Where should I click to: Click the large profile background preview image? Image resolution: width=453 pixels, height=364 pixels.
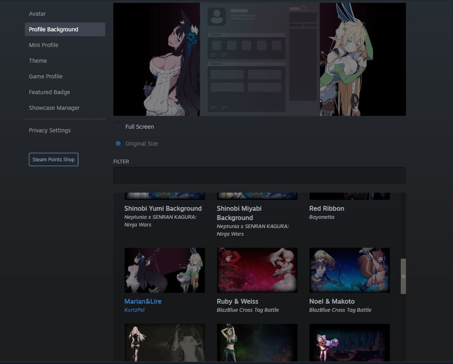click(x=259, y=59)
